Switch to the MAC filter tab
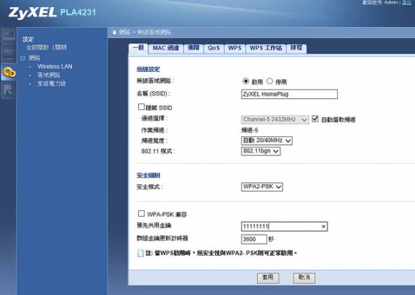Screen dimensions: 415x295 (165, 48)
